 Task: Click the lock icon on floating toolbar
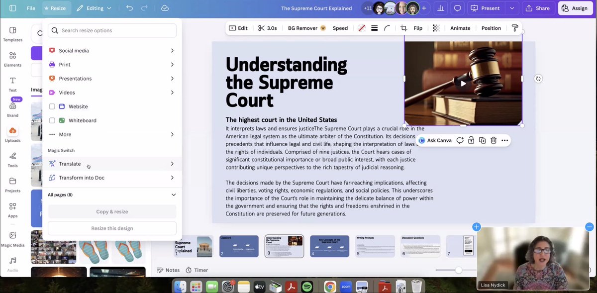pos(471,140)
